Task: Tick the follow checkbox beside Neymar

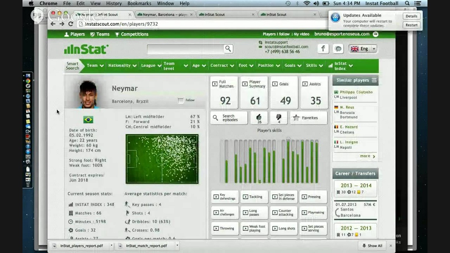Action: (181, 100)
